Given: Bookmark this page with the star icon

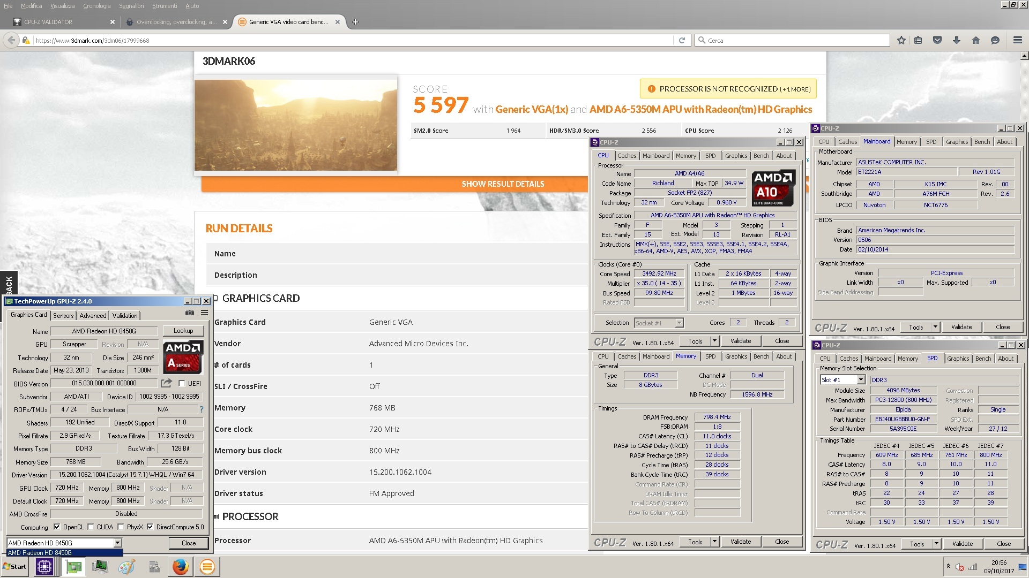Looking at the screenshot, I should point(901,40).
